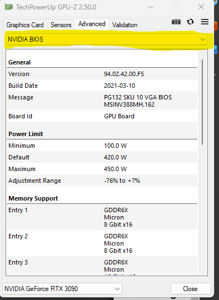Click the vertical scrollbar thumb in the info list
The height and width of the screenshot is (300, 219).
202,102
